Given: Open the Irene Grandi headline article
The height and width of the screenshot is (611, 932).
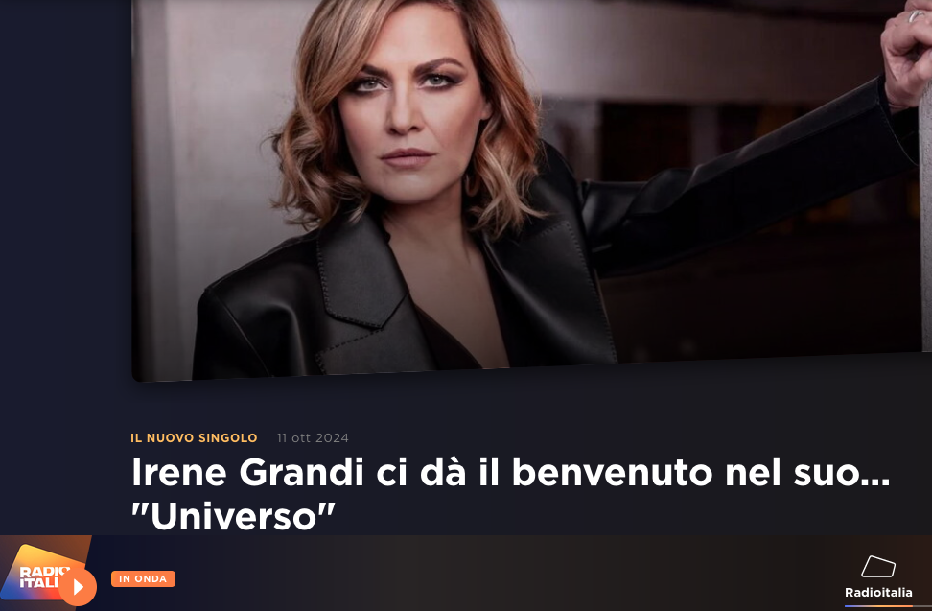Looking at the screenshot, I should pyautogui.click(x=510, y=495).
